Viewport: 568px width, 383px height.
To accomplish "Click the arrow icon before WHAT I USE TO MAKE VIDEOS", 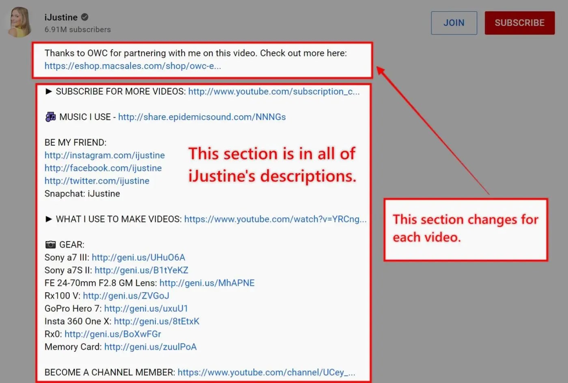I will (x=49, y=219).
